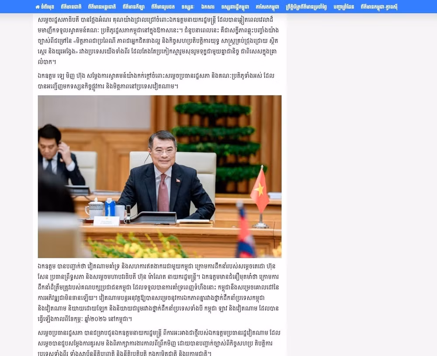Viewport: 437px width, 356px height.
Task: Open ទស្សនាវដ្តីកម្ពុជា magazine link
Action: (235, 7)
